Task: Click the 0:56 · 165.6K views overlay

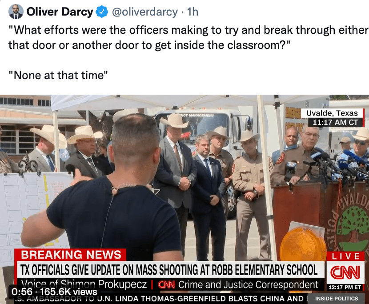Action: click(x=54, y=292)
